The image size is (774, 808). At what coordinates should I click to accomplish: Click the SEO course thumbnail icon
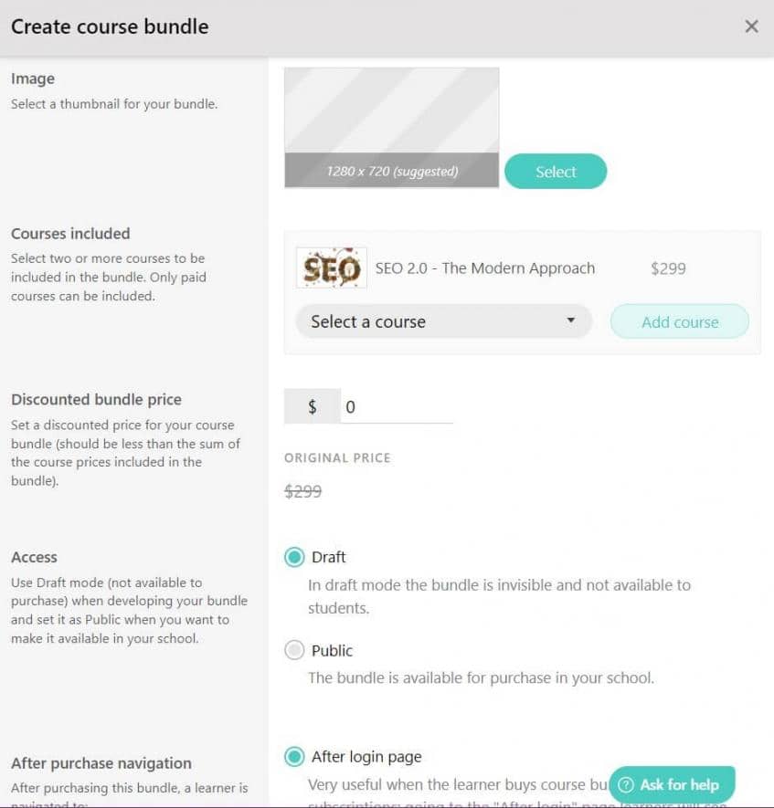332,268
